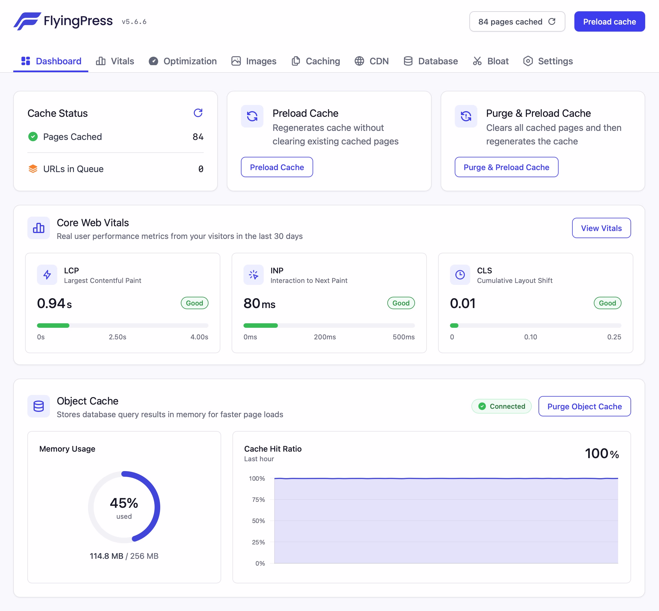The width and height of the screenshot is (659, 611).
Task: Select the CDN tab
Action: [x=371, y=61]
